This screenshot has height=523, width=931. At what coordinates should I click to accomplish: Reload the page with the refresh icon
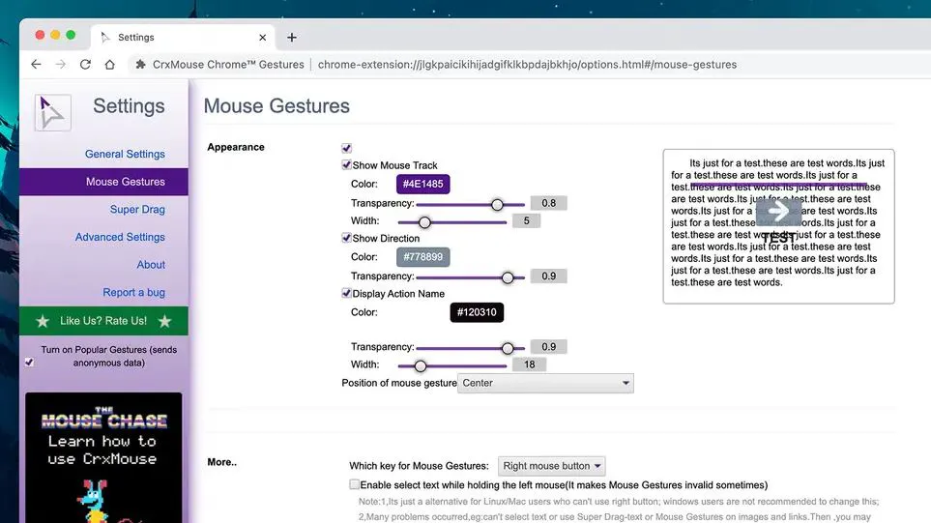tap(86, 65)
